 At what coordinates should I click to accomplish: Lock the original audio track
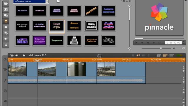184,79
